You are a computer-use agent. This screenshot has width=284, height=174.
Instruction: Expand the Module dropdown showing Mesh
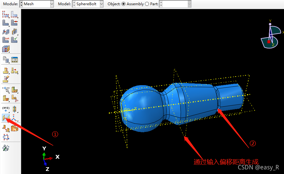(x=51, y=4)
